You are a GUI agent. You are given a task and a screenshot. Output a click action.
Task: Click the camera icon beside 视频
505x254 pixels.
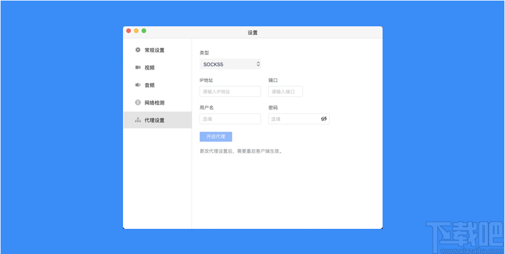click(x=138, y=67)
